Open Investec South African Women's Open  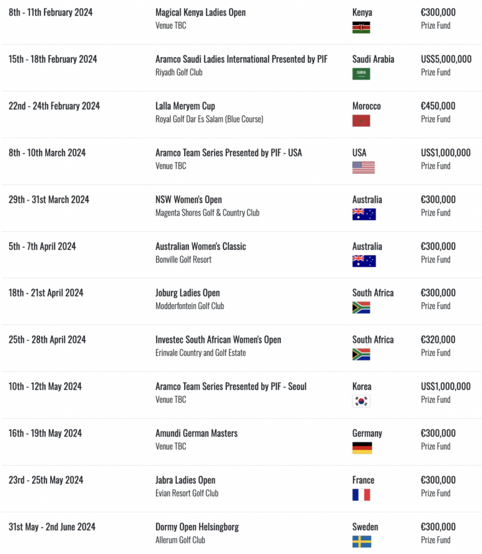[218, 340]
